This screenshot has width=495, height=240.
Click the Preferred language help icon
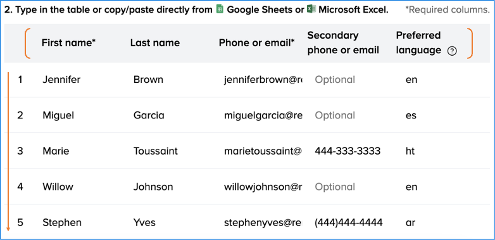pyautogui.click(x=452, y=51)
